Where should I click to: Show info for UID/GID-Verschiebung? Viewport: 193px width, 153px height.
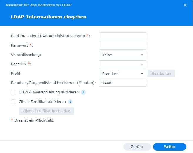click(x=83, y=92)
